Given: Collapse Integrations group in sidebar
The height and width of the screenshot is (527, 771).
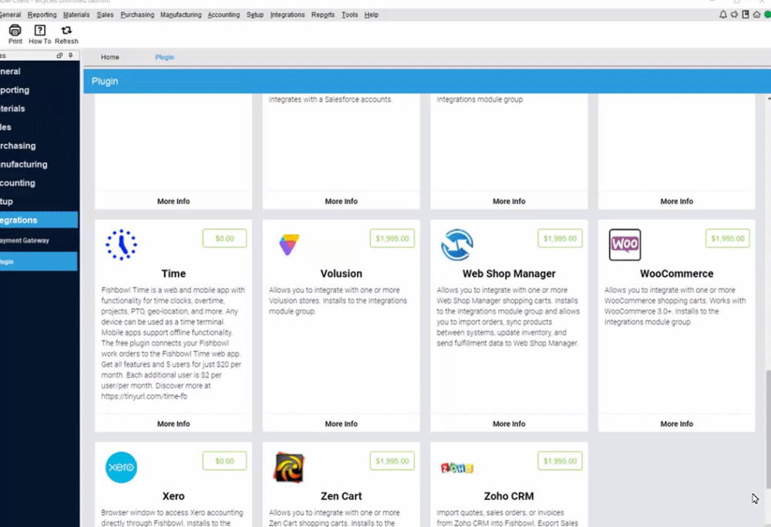Looking at the screenshot, I should tap(39, 220).
